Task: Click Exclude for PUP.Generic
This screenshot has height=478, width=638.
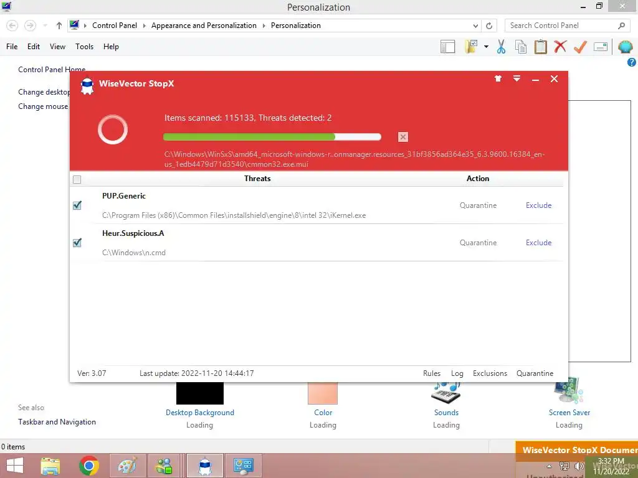Action: [538, 205]
